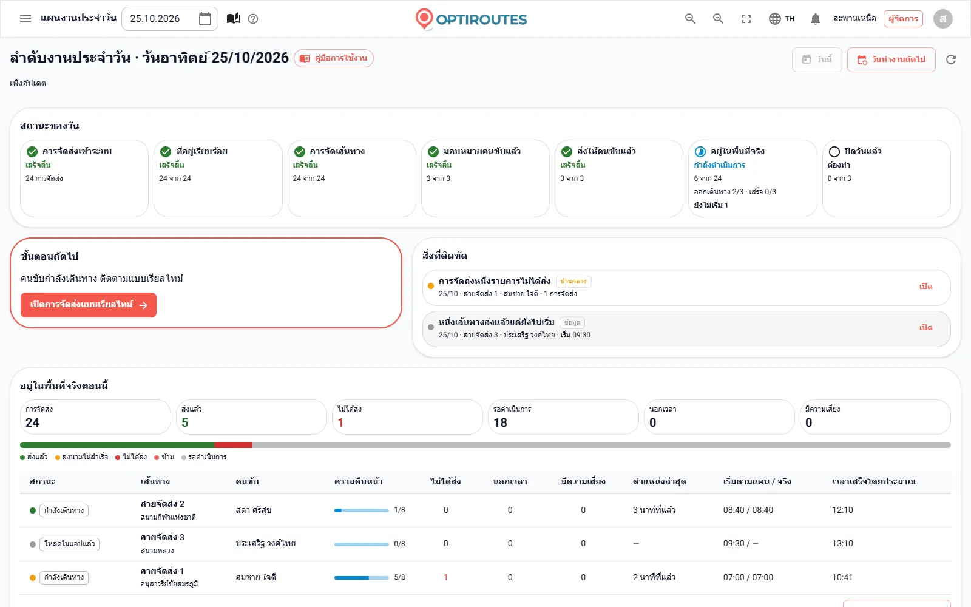971x607 pixels.
Task: Select the การจัดส่งเข้าระบบ status card
Action: click(84, 178)
